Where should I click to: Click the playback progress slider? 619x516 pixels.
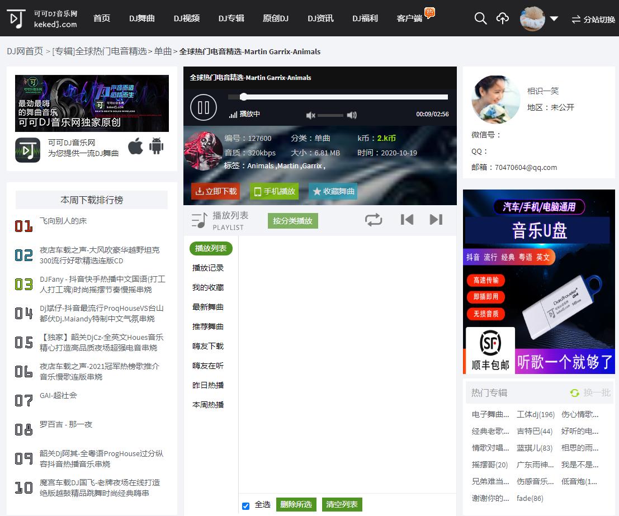(x=336, y=96)
